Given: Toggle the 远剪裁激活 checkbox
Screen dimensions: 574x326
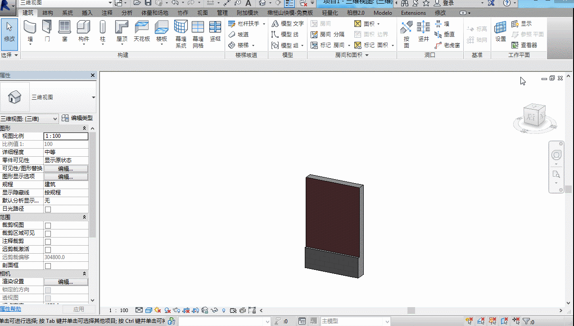Looking at the screenshot, I should tap(48, 250).
